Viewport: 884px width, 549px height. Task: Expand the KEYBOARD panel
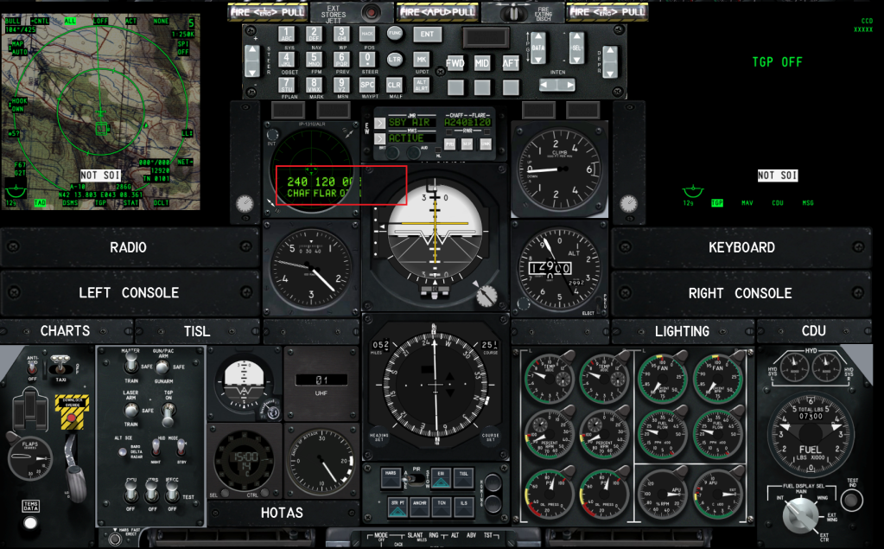[741, 248]
